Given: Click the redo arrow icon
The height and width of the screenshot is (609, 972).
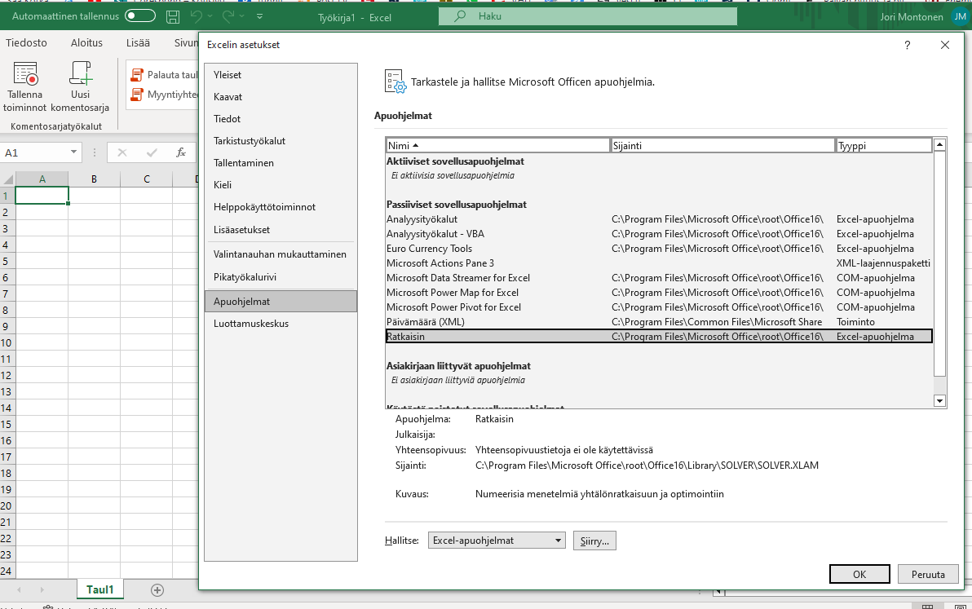Looking at the screenshot, I should point(228,16).
